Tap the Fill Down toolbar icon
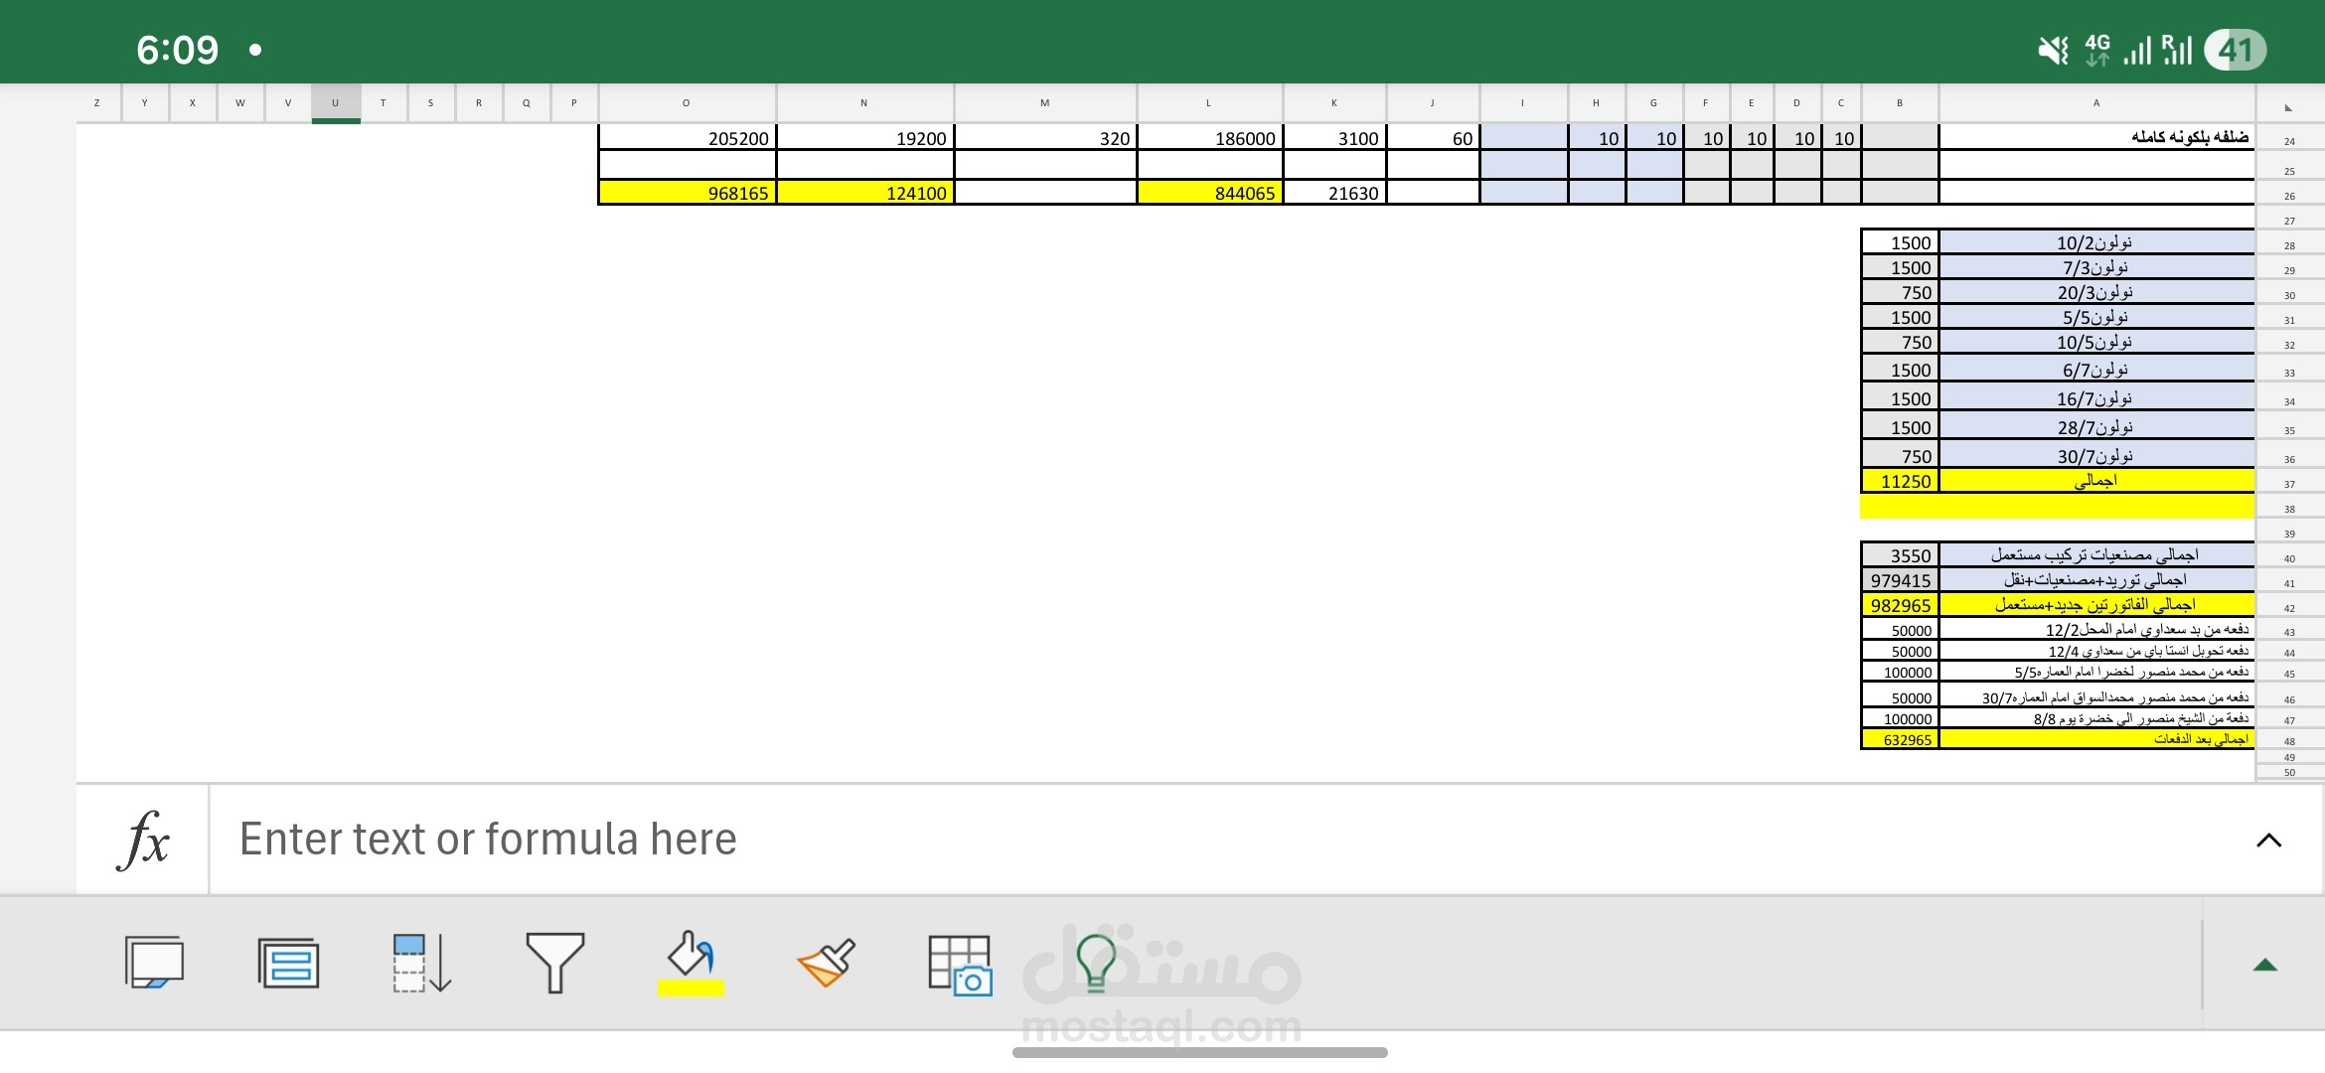 [421, 963]
